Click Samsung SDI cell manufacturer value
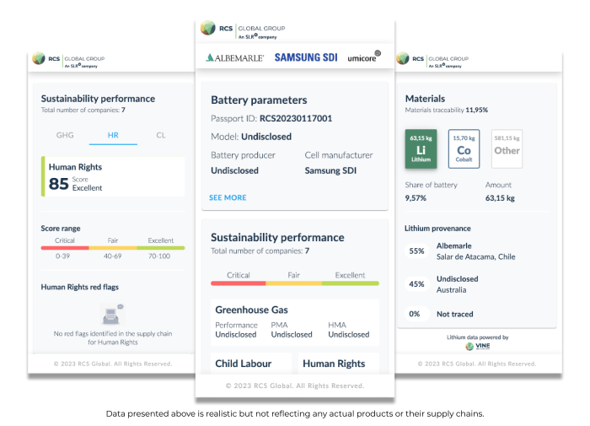The width and height of the screenshot is (590, 426). tap(330, 170)
